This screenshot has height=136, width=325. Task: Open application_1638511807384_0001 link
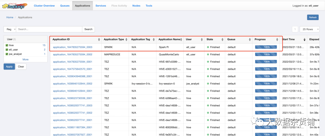coord(73,128)
